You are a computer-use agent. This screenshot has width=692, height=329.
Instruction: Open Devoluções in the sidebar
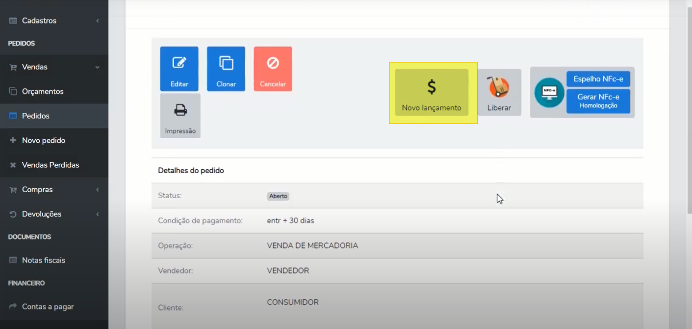coord(54,214)
